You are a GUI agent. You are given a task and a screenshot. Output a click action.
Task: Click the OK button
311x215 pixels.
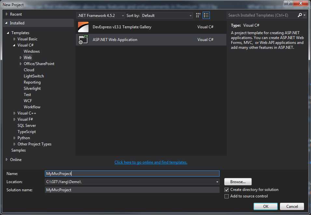point(265,207)
